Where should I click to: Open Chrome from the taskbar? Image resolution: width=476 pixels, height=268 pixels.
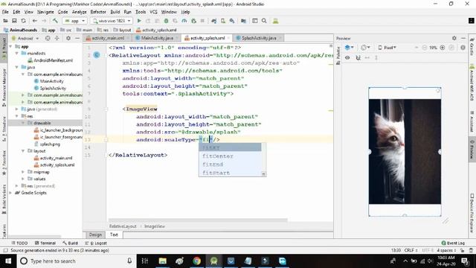(196, 261)
